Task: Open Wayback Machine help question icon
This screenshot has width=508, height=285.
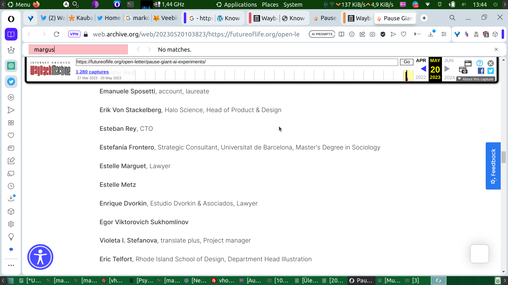Action: tap(480, 63)
